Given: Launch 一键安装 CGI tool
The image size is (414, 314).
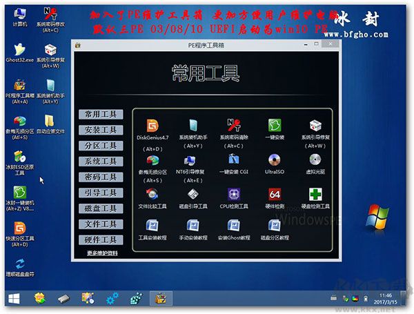Looking at the screenshot, I should pos(233,160).
